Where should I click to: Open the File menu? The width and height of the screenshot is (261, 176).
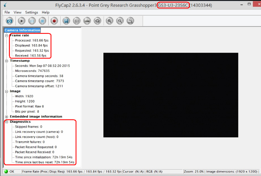click(7, 12)
